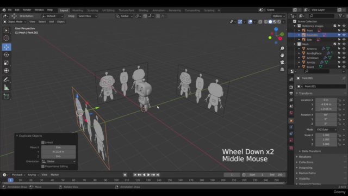Play the animation forward

pyautogui.click(x=148, y=175)
